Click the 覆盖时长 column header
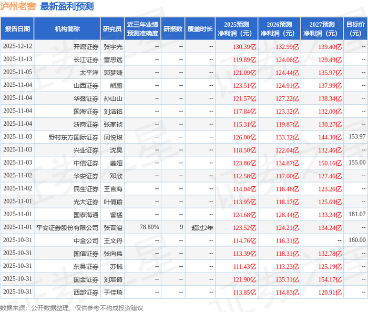Image resolution: width=368 pixels, height=312 pixels. tap(200, 28)
